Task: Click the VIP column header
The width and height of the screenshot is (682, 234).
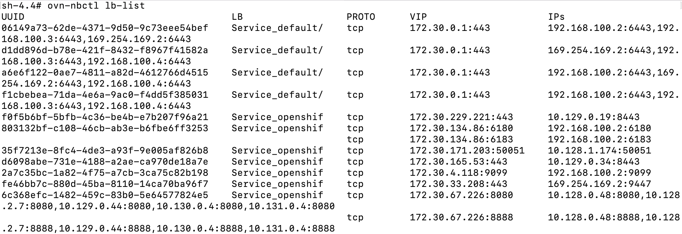Action: (x=418, y=17)
